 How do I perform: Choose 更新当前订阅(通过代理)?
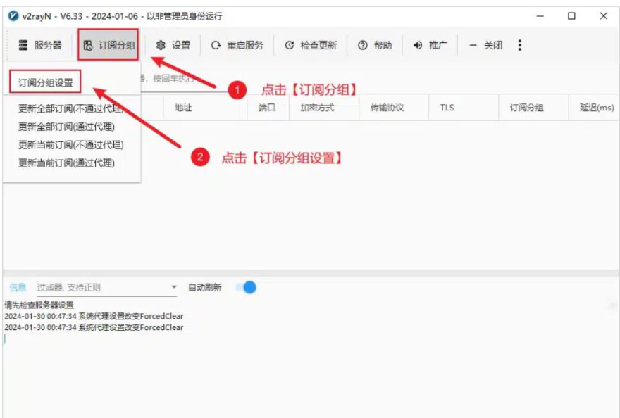pyautogui.click(x=66, y=163)
